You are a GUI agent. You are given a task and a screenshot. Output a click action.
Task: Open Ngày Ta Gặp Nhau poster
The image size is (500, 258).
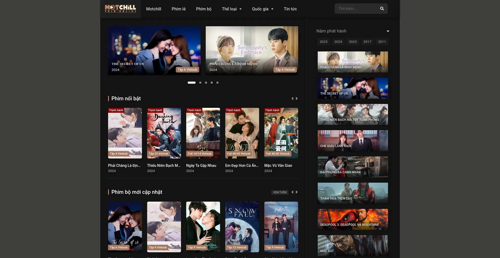[x=203, y=133]
